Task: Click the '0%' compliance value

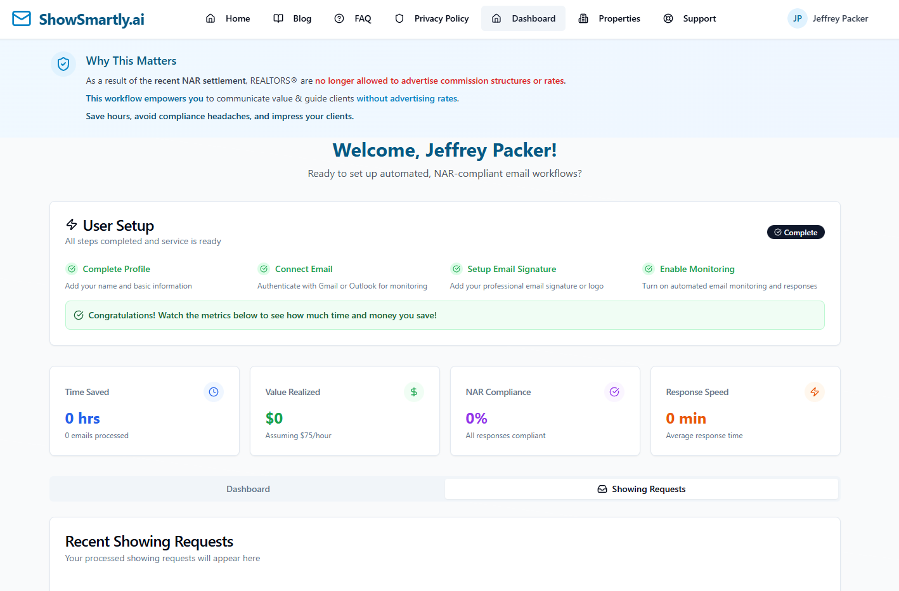Action: pyautogui.click(x=477, y=418)
